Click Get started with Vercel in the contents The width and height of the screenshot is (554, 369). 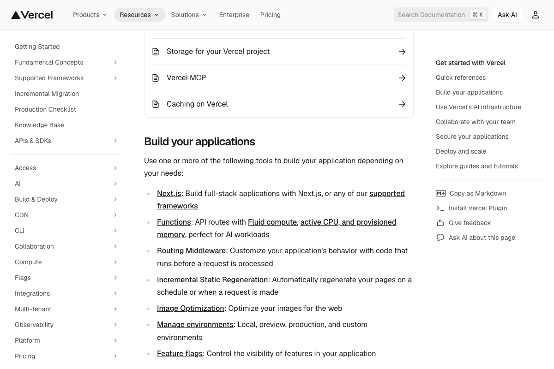point(470,63)
